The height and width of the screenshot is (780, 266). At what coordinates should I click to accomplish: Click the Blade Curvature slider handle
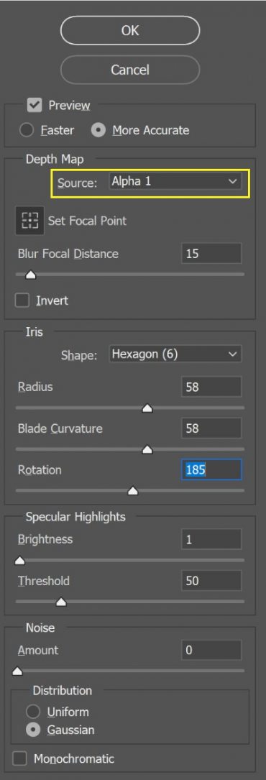[x=147, y=450]
